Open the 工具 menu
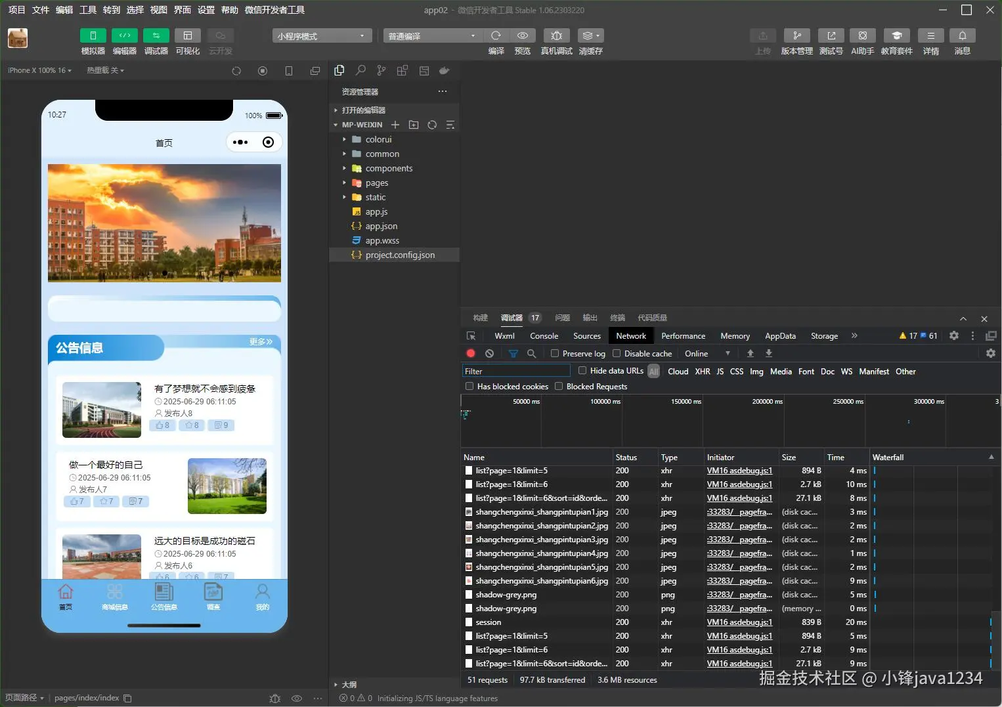Image resolution: width=1002 pixels, height=707 pixels. [x=88, y=10]
